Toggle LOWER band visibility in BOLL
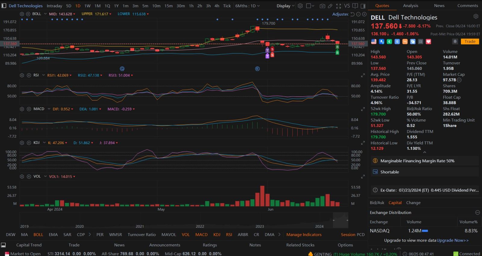 tap(133, 14)
